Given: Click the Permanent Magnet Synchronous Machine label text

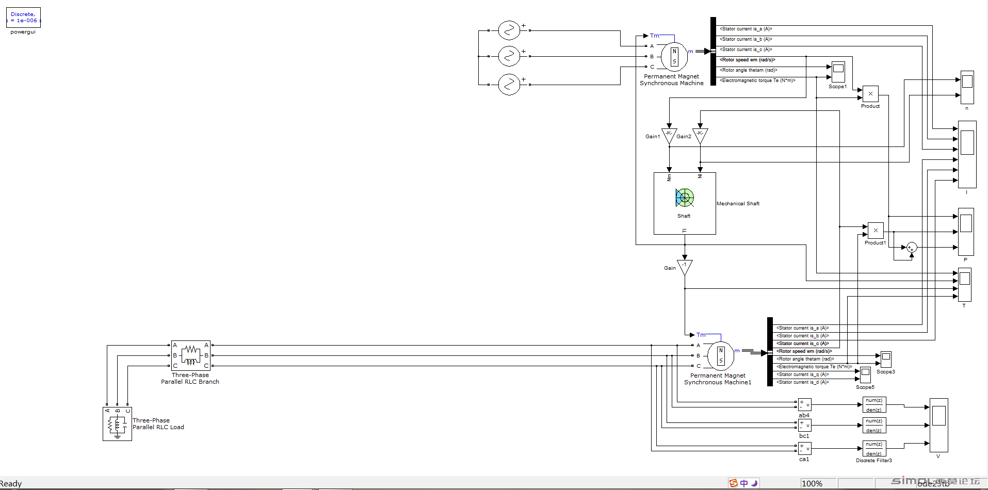Looking at the screenshot, I should point(672,79).
